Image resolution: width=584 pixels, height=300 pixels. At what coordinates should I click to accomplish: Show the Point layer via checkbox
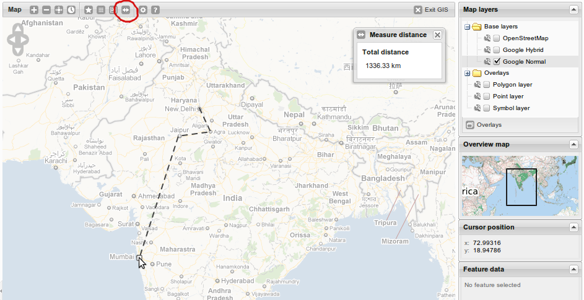(486, 96)
